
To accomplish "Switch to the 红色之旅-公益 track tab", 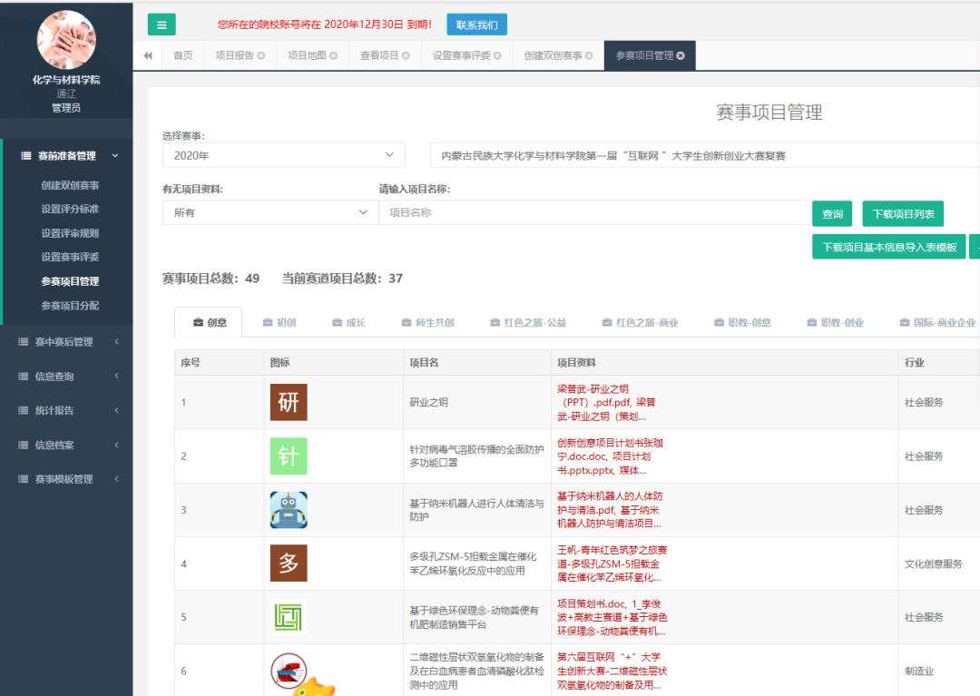I will pyautogui.click(x=528, y=322).
